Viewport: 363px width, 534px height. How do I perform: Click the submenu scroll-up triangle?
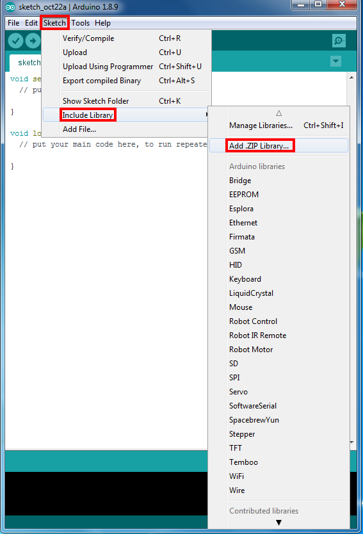pyautogui.click(x=279, y=113)
